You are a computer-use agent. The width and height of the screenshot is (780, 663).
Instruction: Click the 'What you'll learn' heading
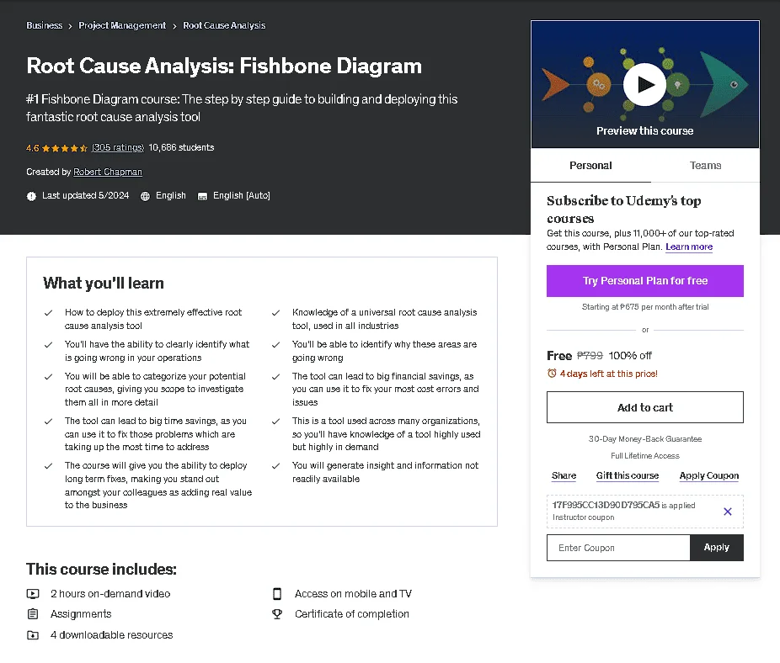pyautogui.click(x=104, y=284)
